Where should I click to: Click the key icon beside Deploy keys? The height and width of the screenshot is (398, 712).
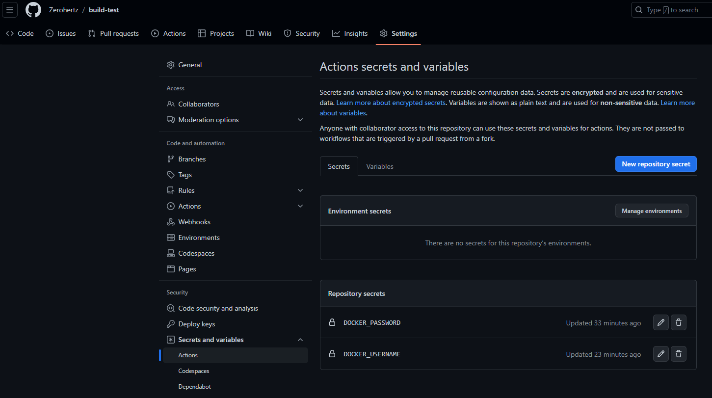171,324
